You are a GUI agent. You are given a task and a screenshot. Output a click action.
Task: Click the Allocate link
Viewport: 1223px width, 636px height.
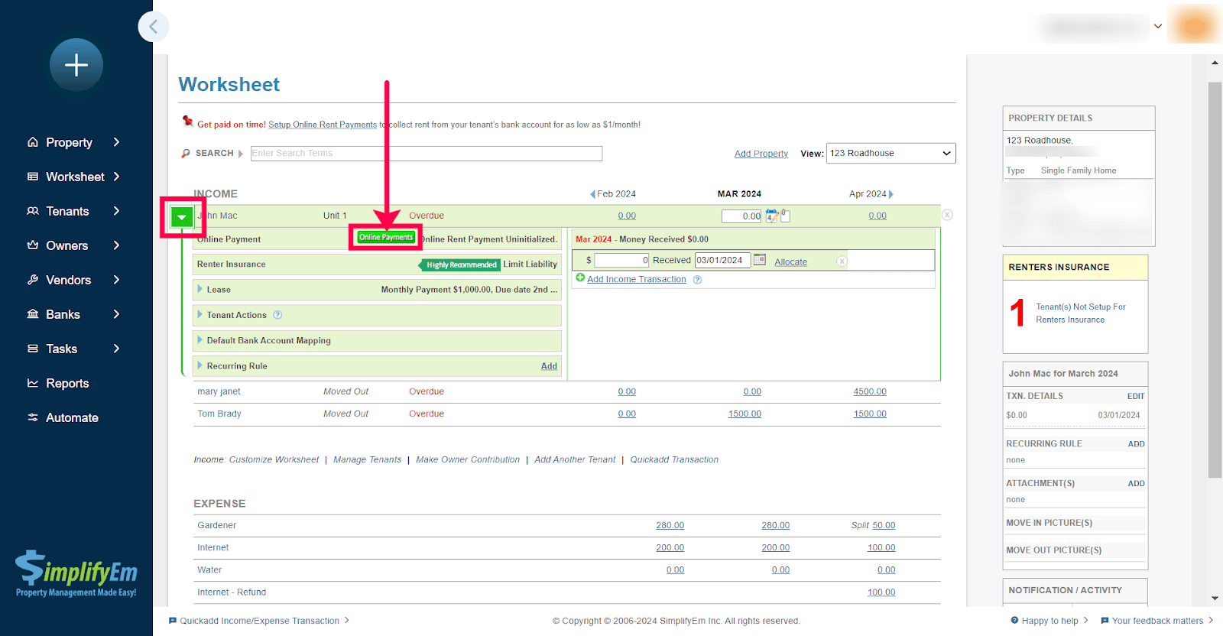click(x=790, y=262)
